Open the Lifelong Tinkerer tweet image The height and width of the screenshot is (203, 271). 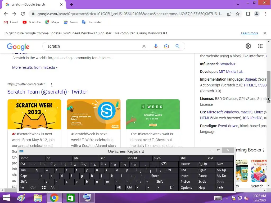click(x=93, y=114)
